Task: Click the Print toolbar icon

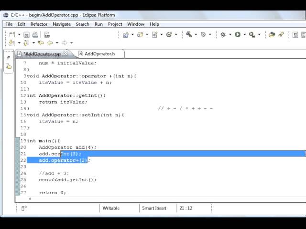Action: pyautogui.click(x=35, y=34)
